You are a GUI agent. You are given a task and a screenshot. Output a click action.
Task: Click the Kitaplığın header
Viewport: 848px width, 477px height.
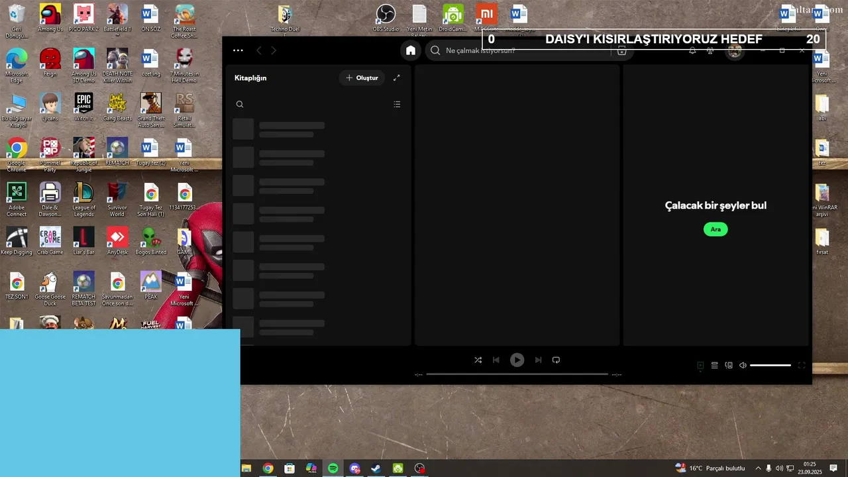[x=250, y=78]
